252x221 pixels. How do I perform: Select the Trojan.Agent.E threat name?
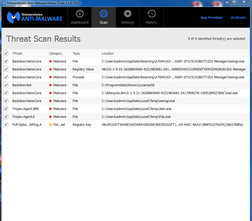click(x=24, y=117)
